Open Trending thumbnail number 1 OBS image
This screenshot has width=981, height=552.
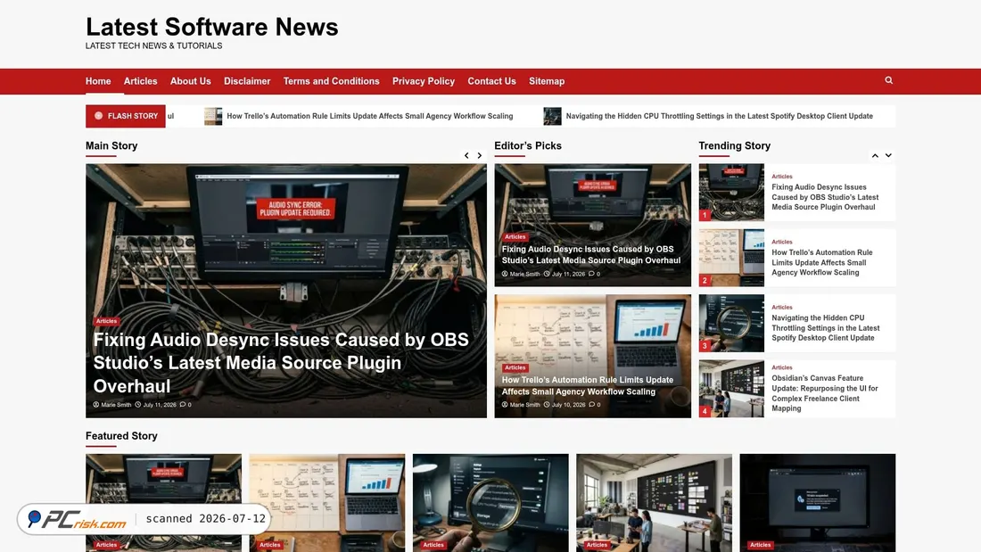click(731, 192)
